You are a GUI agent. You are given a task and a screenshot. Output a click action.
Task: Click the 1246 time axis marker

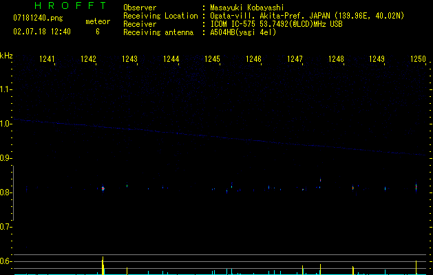pos(253,59)
